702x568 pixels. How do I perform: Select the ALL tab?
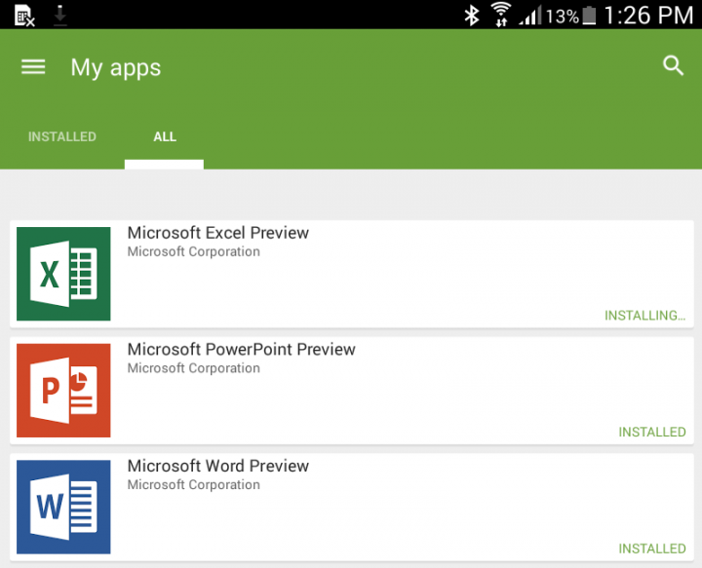(165, 136)
